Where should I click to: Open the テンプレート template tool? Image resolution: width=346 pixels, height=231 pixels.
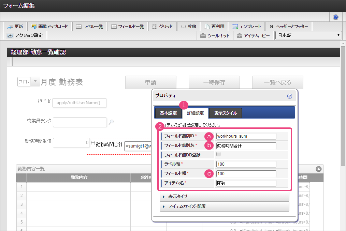[247, 27]
